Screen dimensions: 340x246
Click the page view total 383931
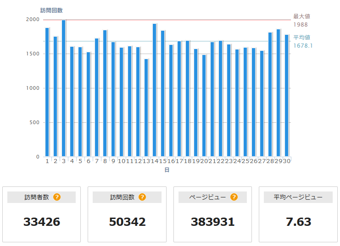213,222
